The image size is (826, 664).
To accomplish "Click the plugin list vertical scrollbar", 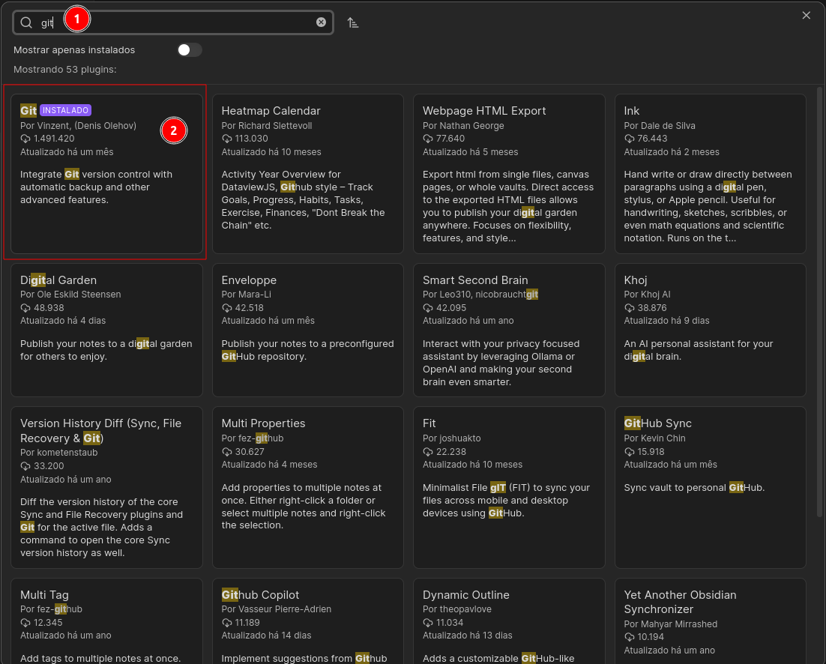I will tap(819, 302).
